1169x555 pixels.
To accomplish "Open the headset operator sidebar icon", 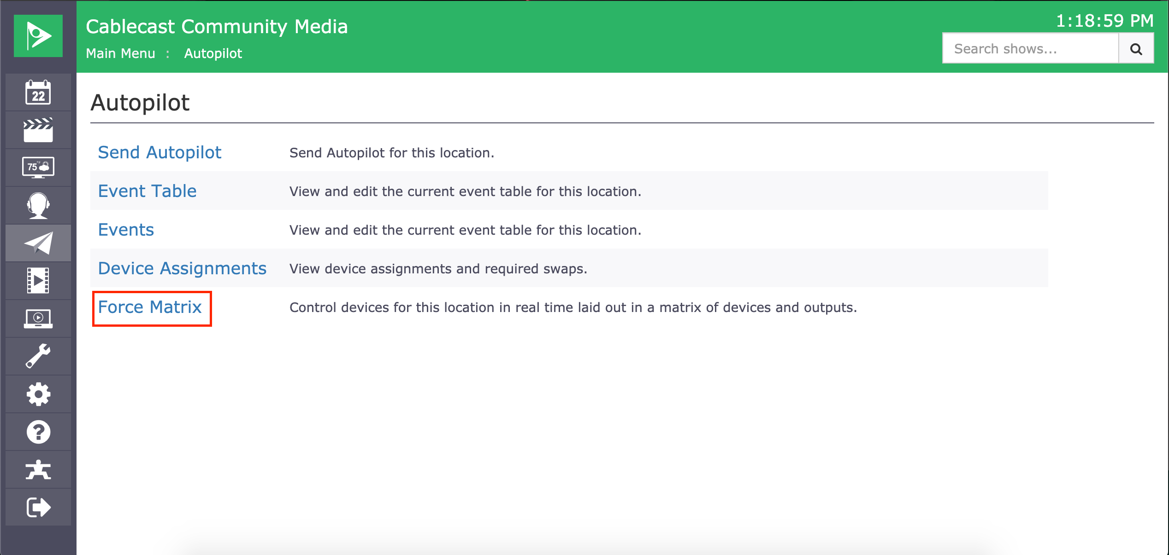I will [38, 205].
